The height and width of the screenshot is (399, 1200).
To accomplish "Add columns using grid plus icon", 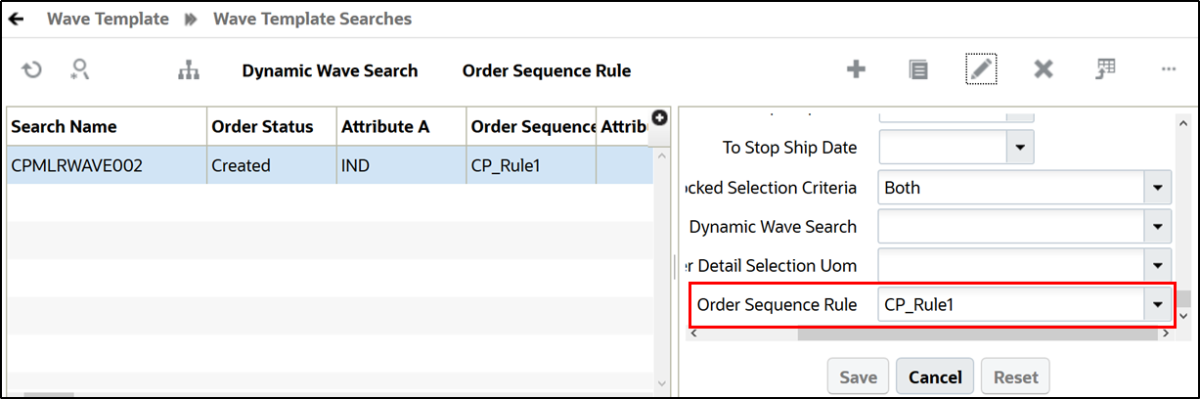I will tap(659, 117).
